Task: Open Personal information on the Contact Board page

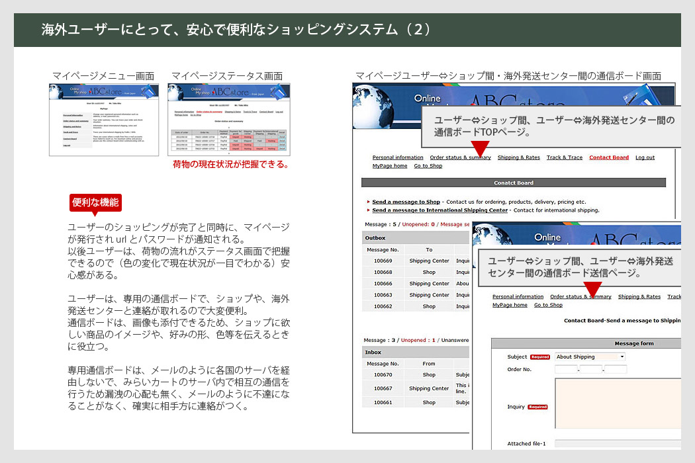Action: click(x=398, y=157)
